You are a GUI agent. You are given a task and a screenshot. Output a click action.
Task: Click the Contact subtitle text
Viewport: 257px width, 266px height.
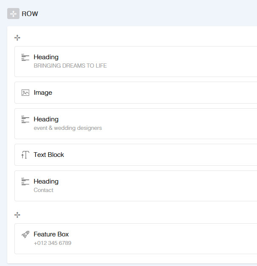click(44, 190)
